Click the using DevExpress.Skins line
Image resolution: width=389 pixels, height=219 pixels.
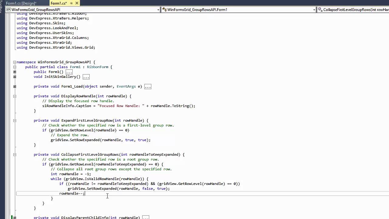(x=41, y=23)
